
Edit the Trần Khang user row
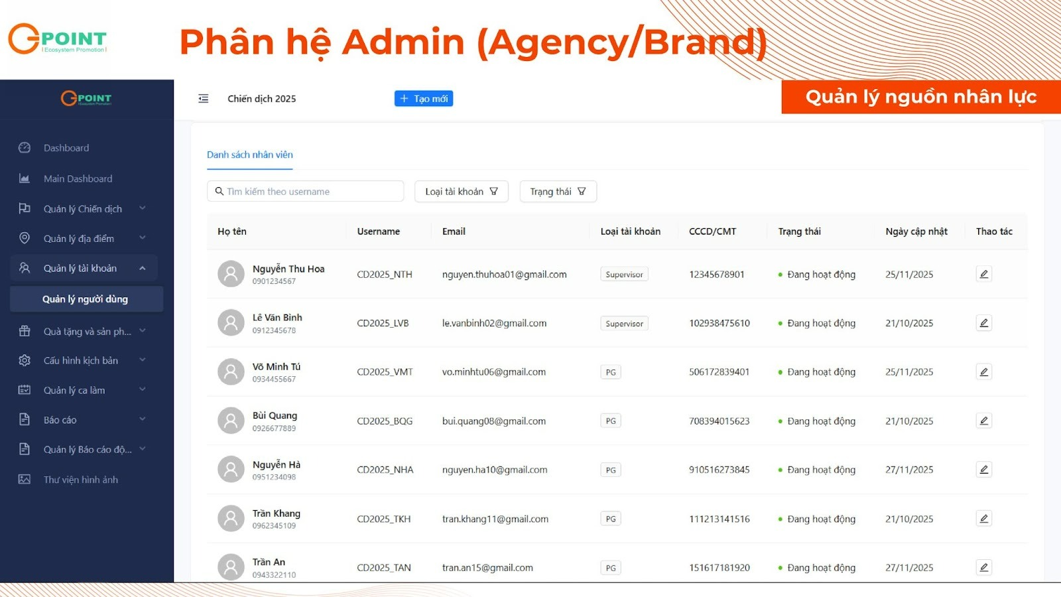point(984,519)
